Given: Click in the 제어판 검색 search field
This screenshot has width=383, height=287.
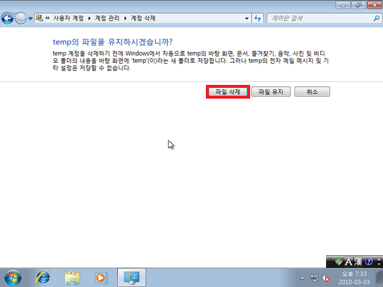Looking at the screenshot, I should coord(320,19).
